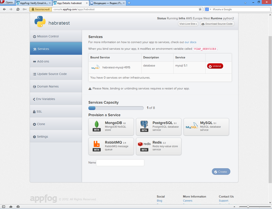Click the PostgreSQL elephant icon
This screenshot has height=209, width=272.
(x=144, y=124)
